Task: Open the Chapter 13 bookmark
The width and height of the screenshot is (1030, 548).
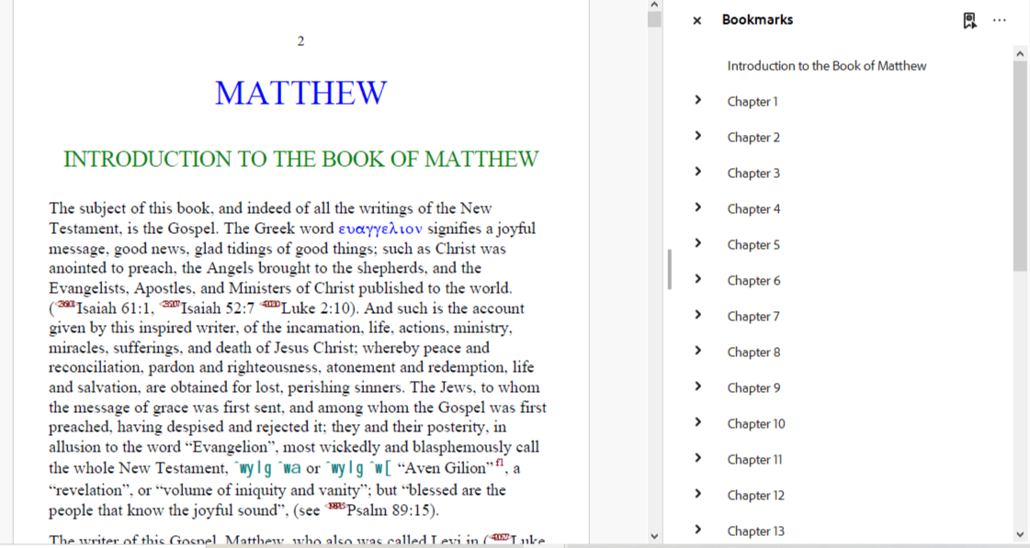Action: tap(755, 531)
